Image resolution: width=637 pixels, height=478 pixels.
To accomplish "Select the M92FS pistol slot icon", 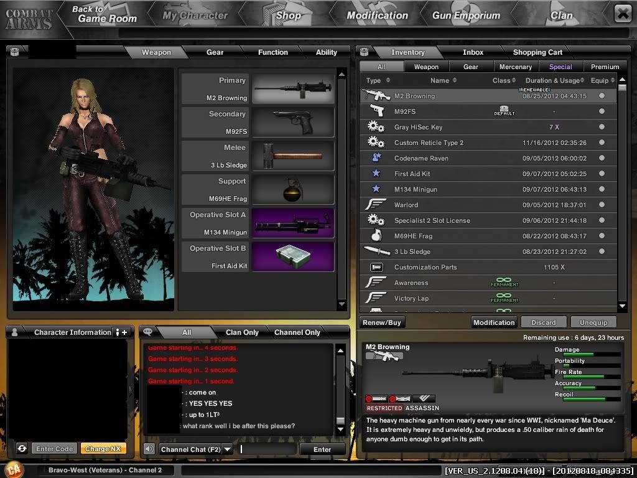I will 293,123.
